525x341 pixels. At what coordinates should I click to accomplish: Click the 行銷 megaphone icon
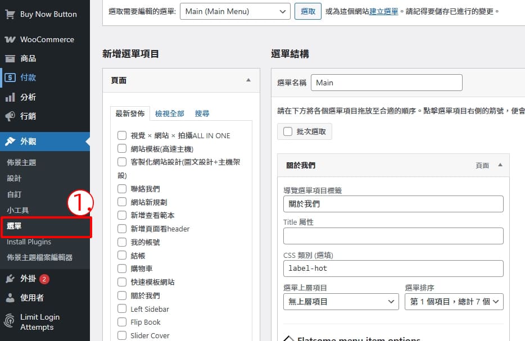[x=10, y=116]
